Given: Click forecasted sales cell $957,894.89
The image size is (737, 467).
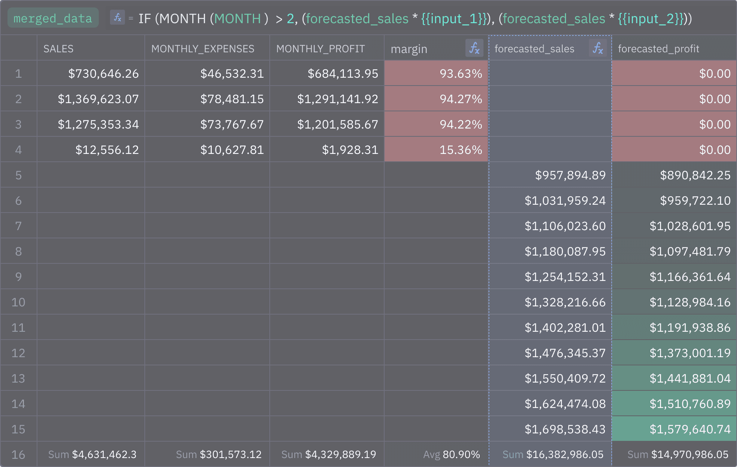Looking at the screenshot, I should click(550, 175).
